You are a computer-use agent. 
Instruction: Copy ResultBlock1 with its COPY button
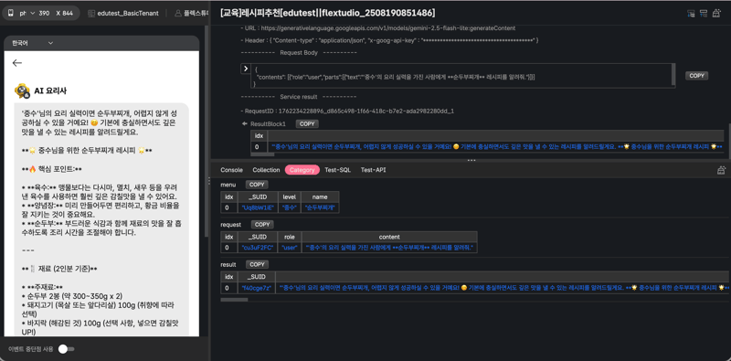pyautogui.click(x=307, y=124)
